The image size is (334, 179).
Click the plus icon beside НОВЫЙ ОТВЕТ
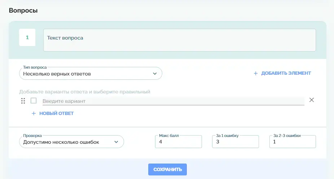point(34,114)
